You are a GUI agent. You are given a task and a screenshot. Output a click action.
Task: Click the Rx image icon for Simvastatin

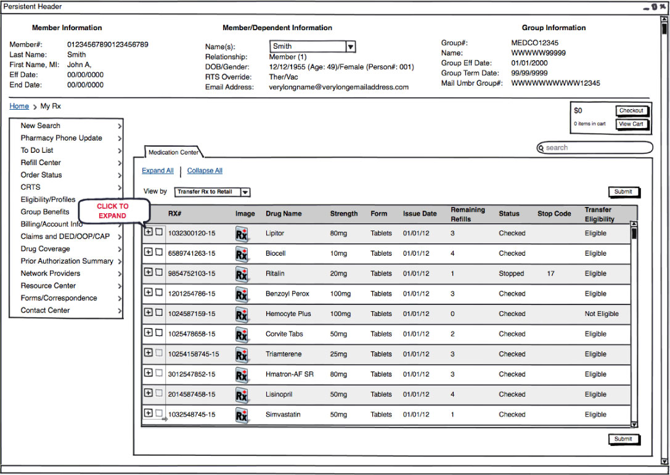coord(242,415)
